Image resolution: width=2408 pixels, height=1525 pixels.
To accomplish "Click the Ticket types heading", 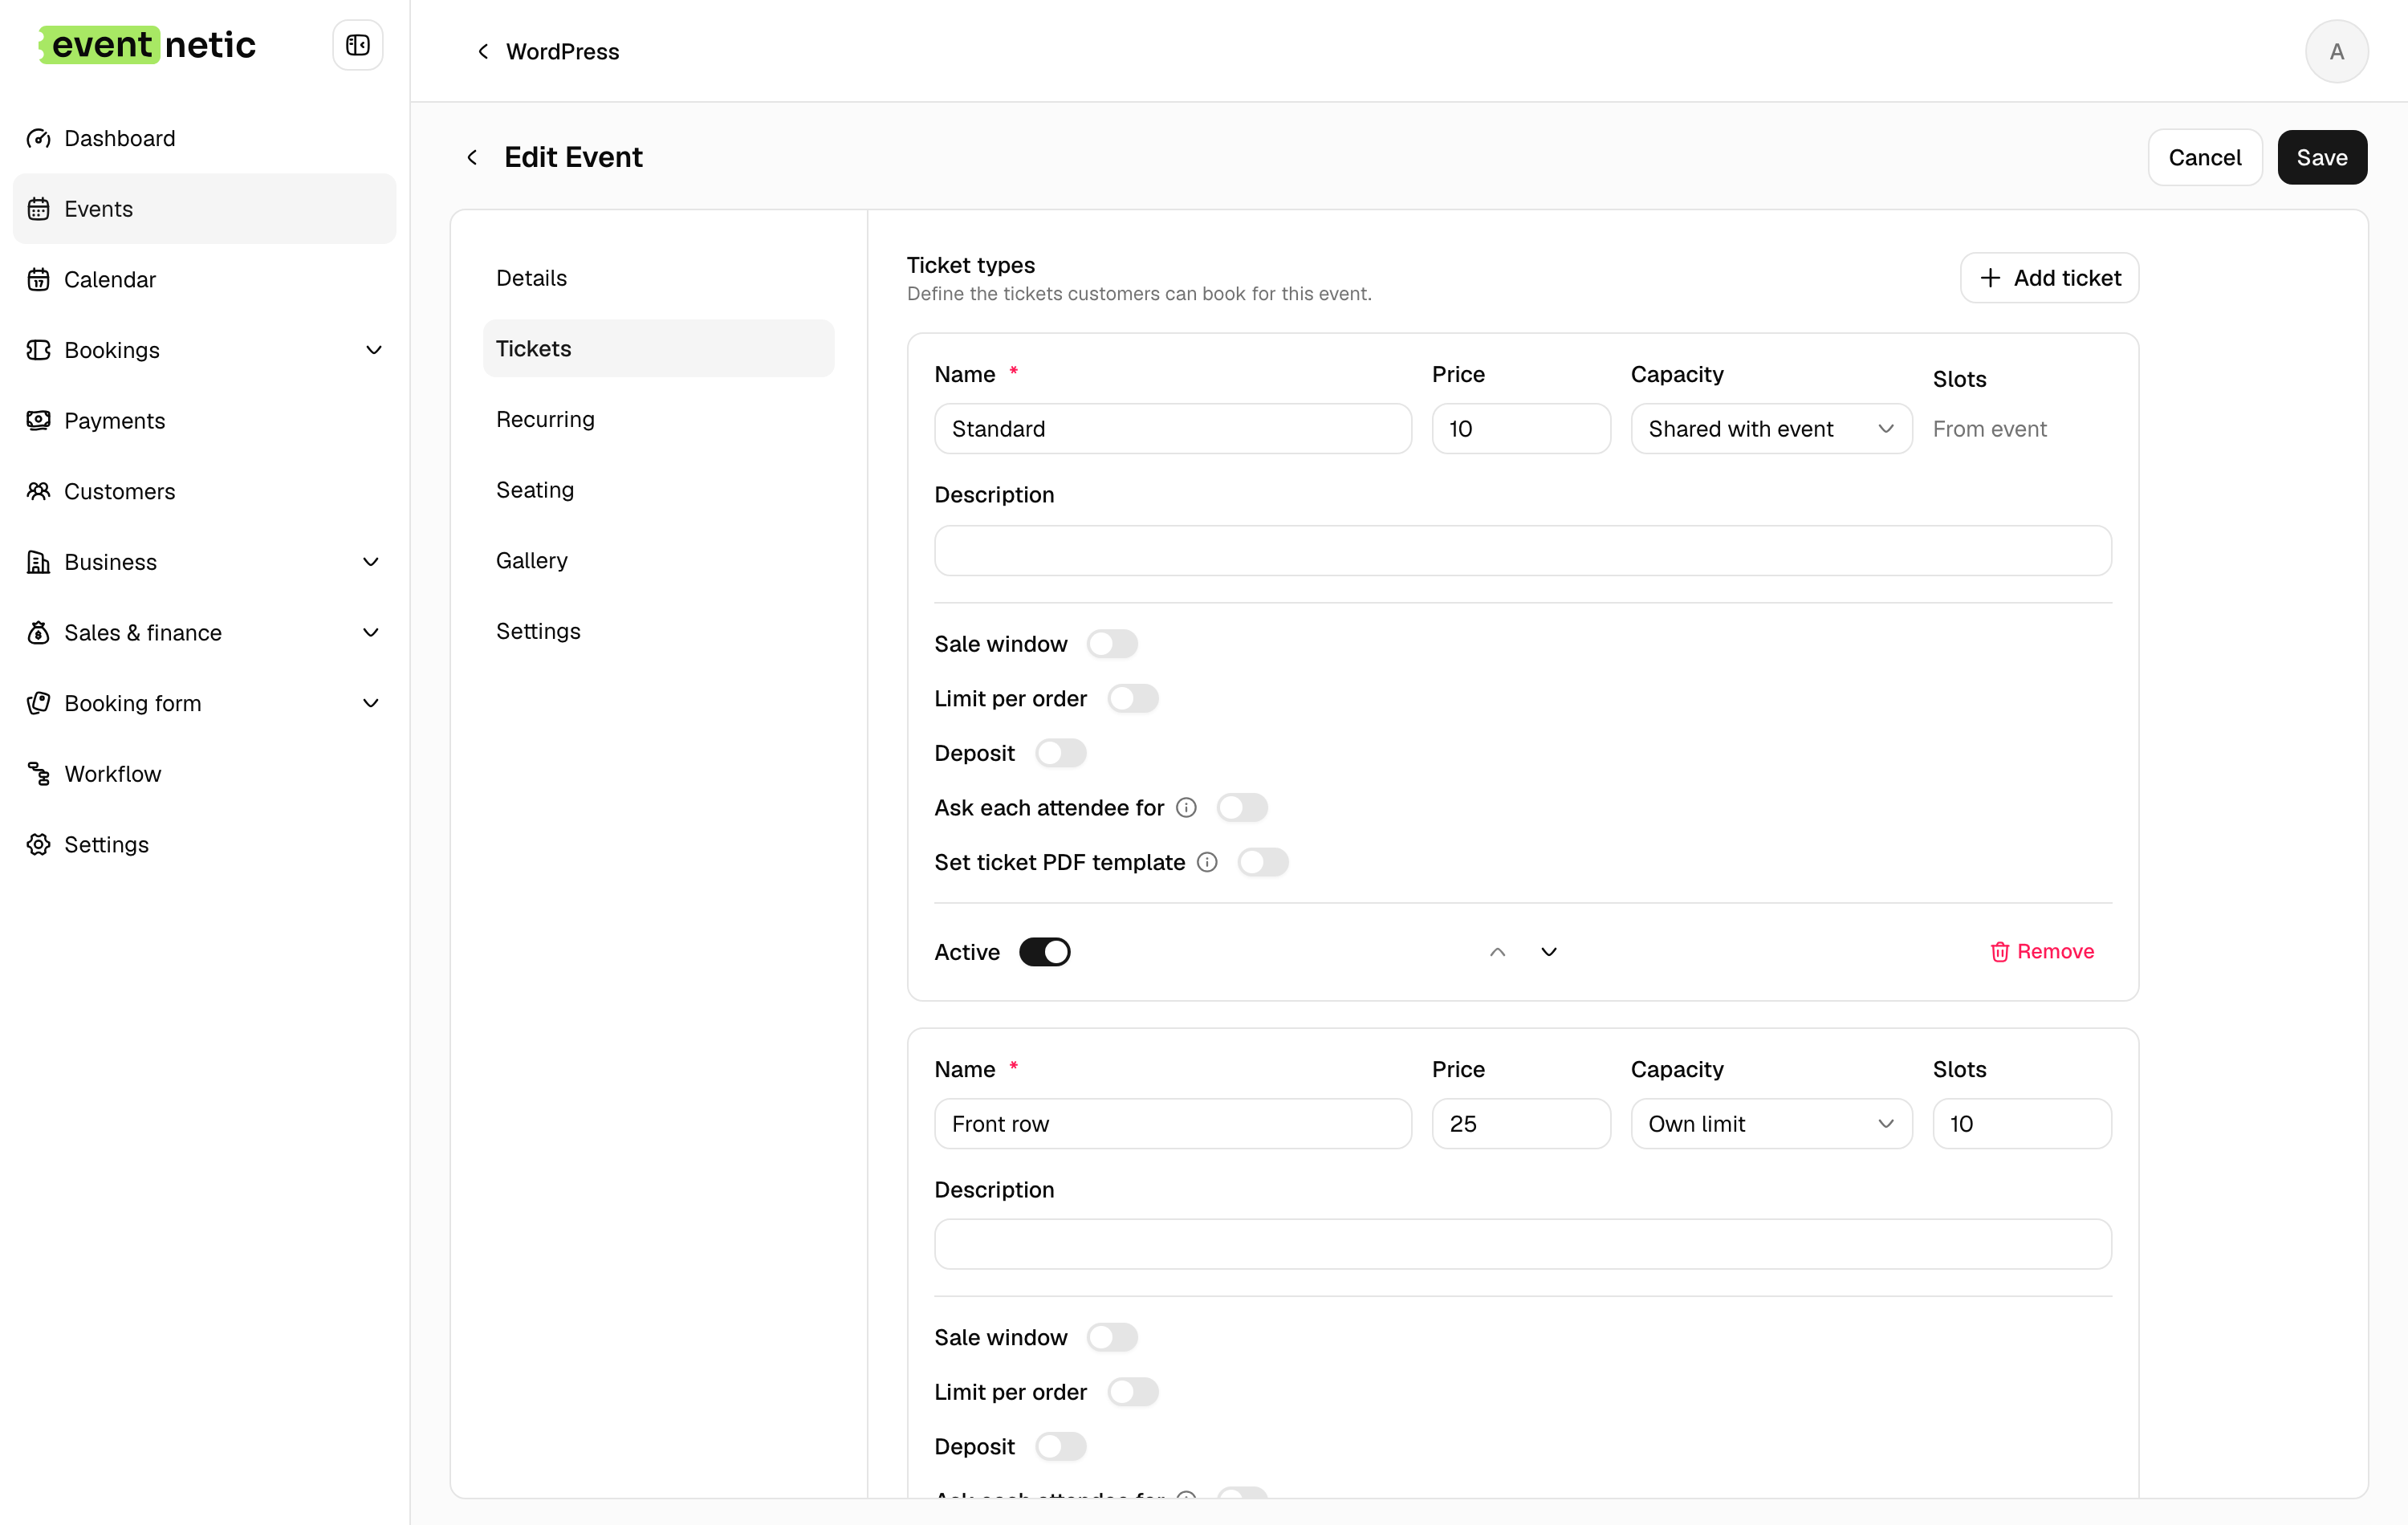I will point(970,265).
